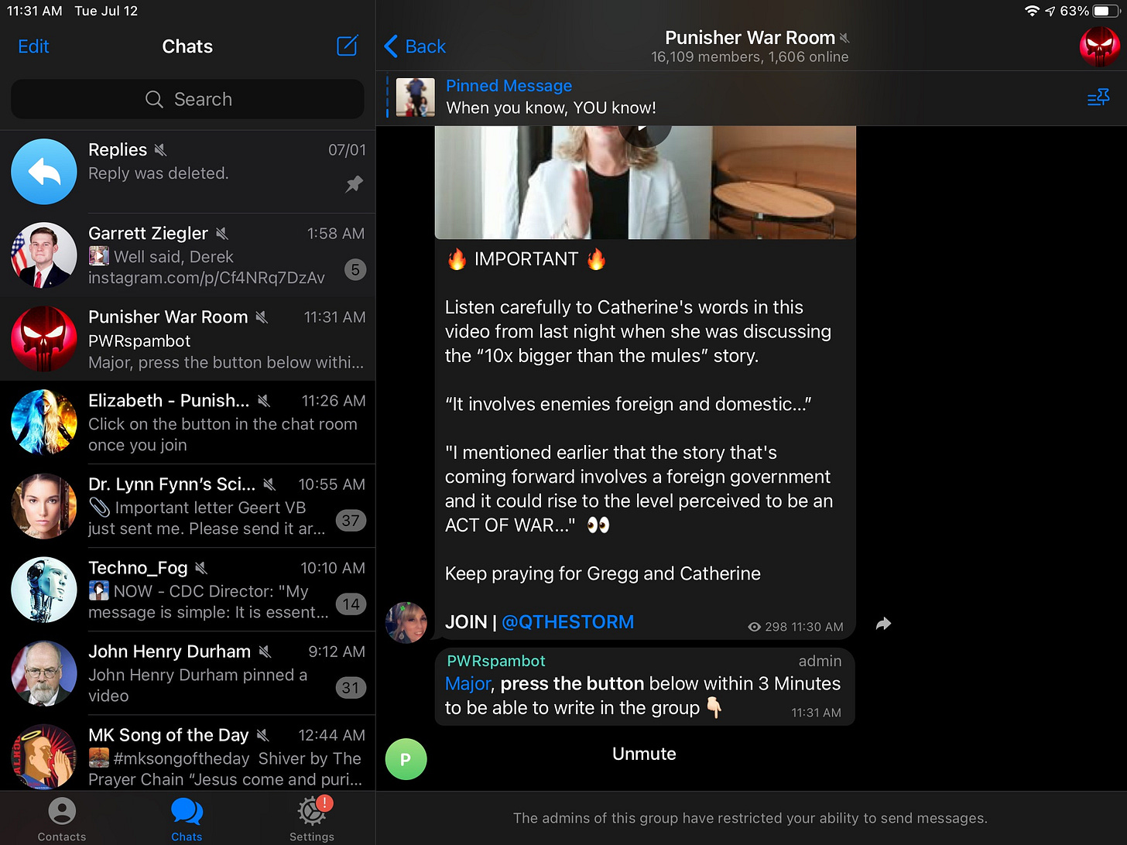Open the John Henry Durham chat
The image size is (1127, 845).
(x=187, y=673)
